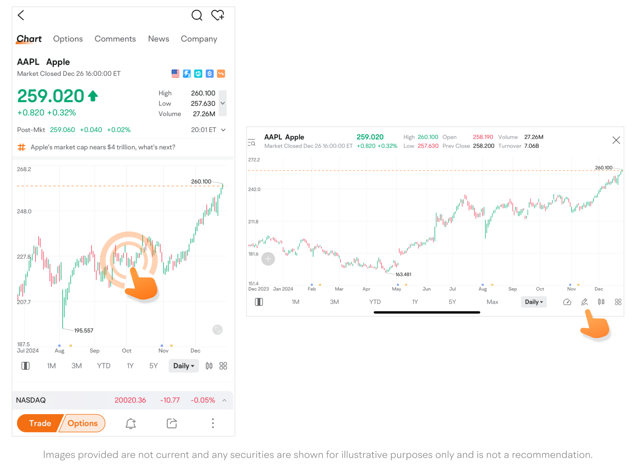Expand the Post-Mkt details chevron
This screenshot has height=468, width=636.
tap(223, 130)
